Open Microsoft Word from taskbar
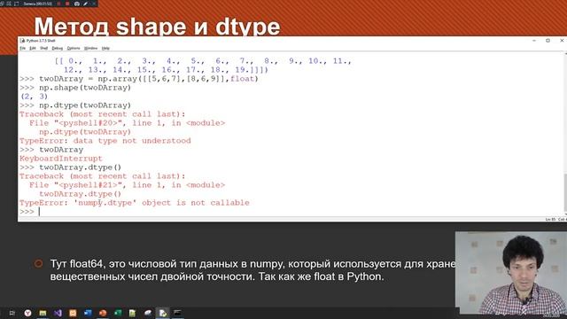 [x=88, y=313]
